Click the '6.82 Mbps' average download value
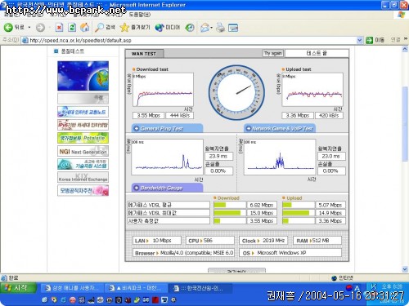The height and width of the screenshot is (306, 409). (262, 205)
